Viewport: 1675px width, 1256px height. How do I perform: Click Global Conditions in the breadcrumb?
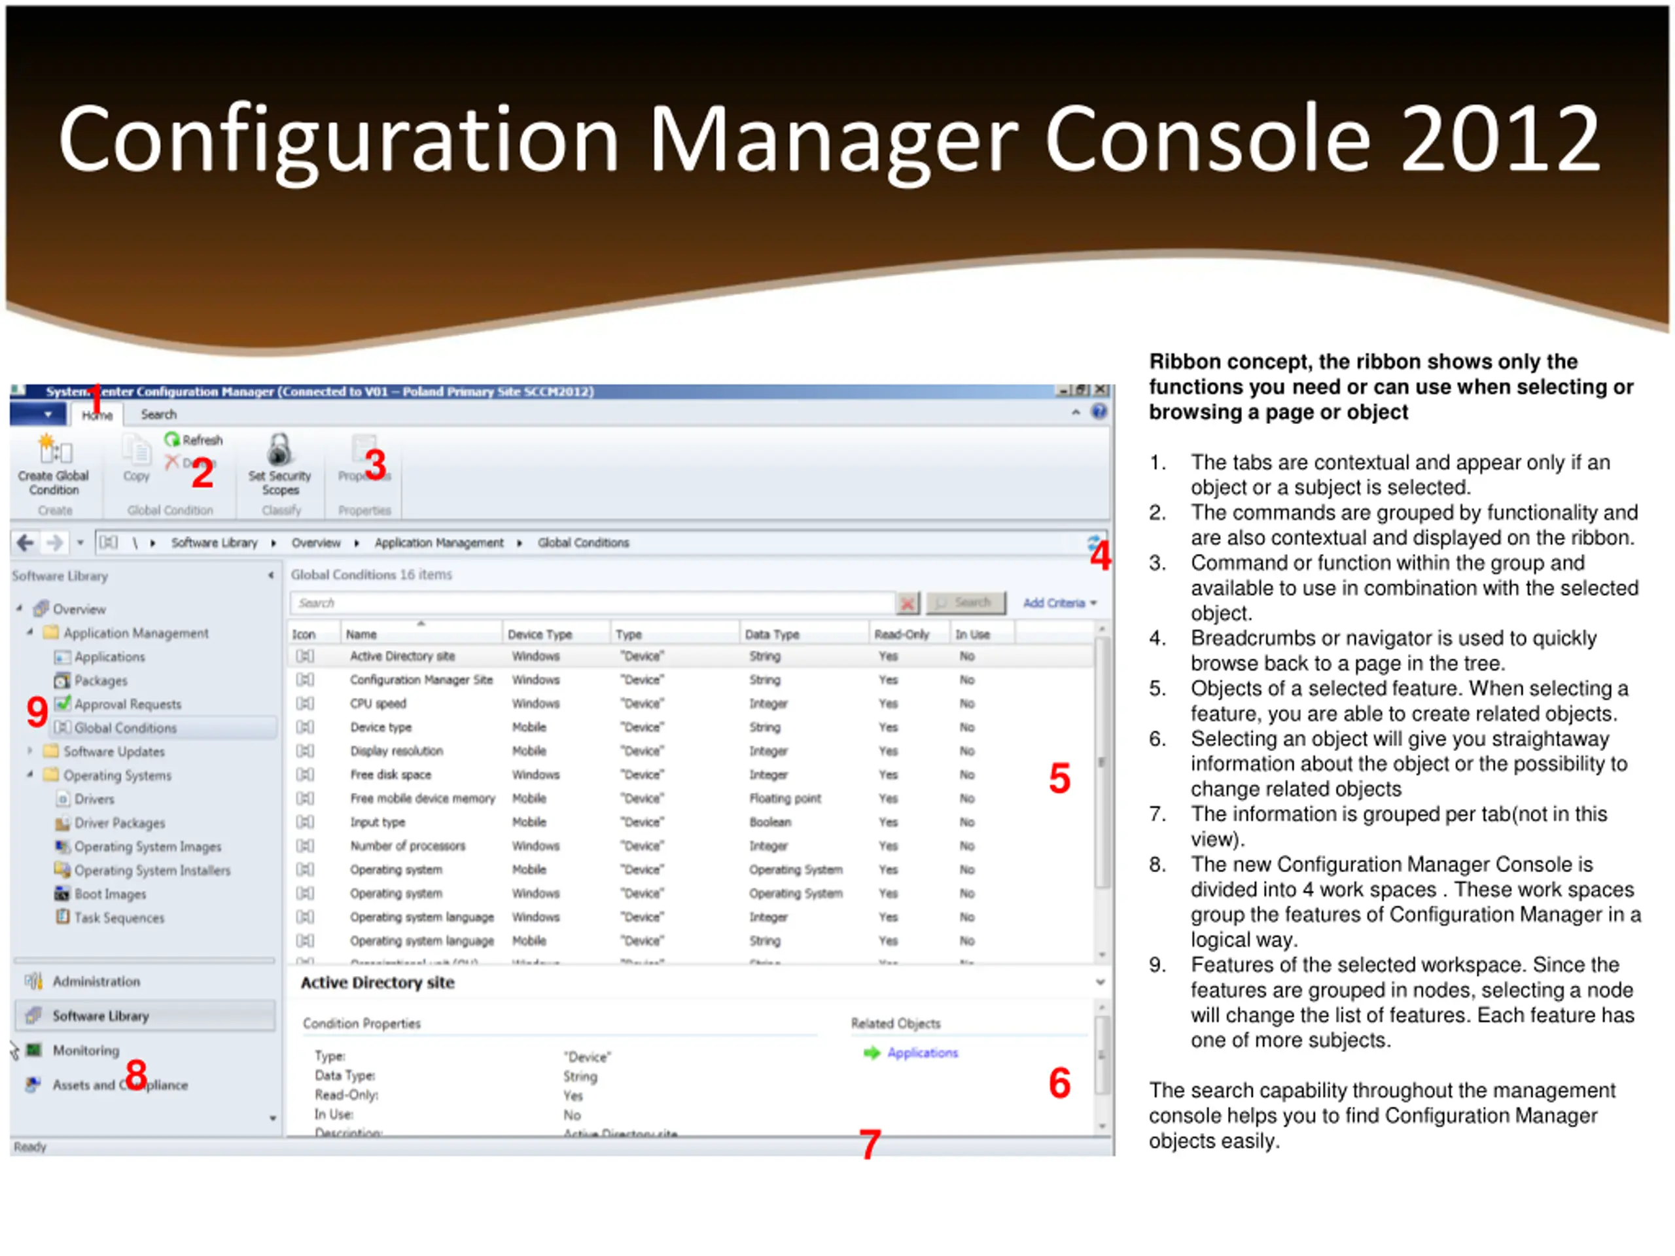click(x=583, y=543)
